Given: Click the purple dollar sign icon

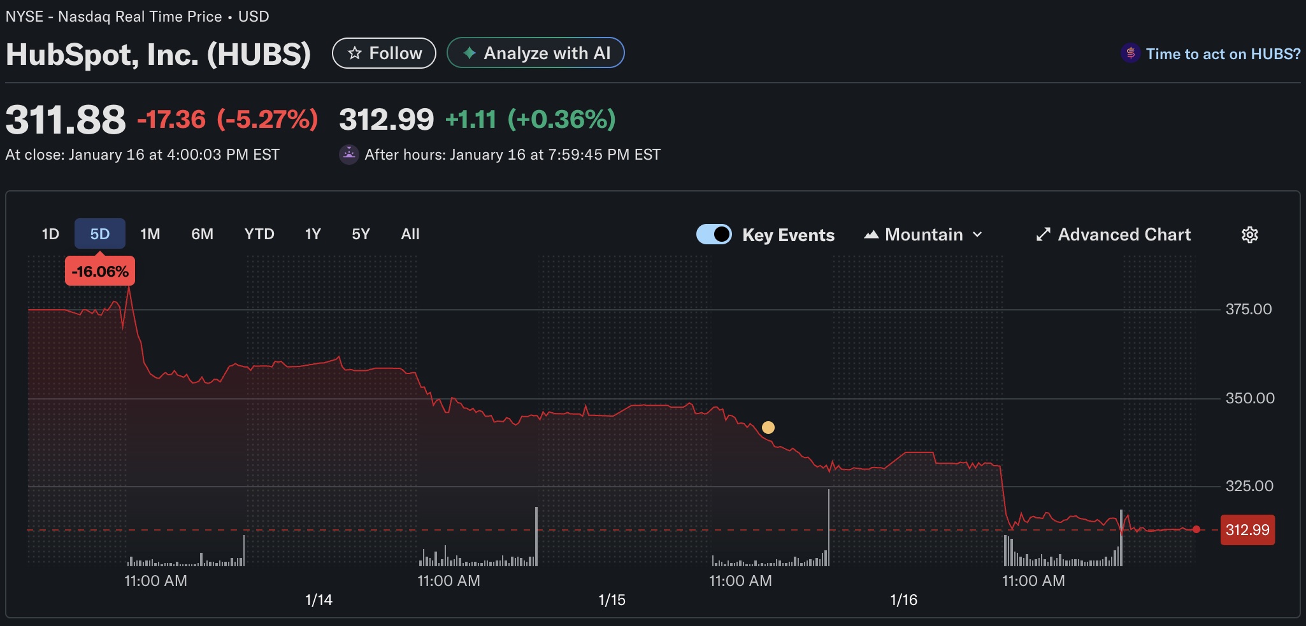Looking at the screenshot, I should pos(1130,53).
